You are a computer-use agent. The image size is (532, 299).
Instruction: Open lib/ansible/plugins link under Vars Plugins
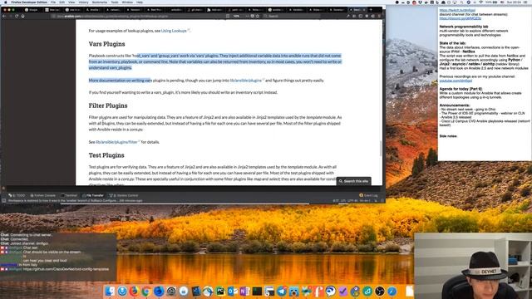tap(246, 81)
